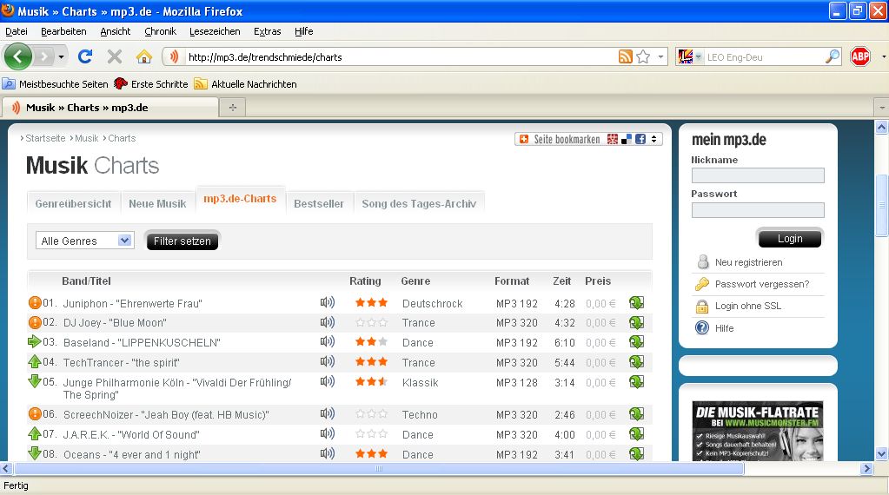Switch to the Bestseller tab
This screenshot has height=495, width=889.
(x=319, y=203)
